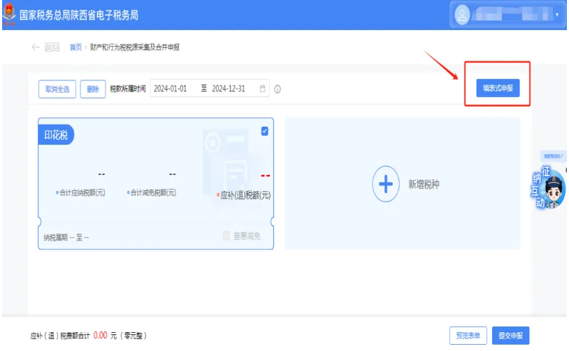Select the start date 2024-01-01 field
The height and width of the screenshot is (351, 569).
point(171,89)
